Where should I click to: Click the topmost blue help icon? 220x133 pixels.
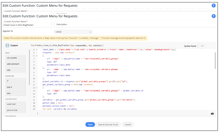[214, 5]
